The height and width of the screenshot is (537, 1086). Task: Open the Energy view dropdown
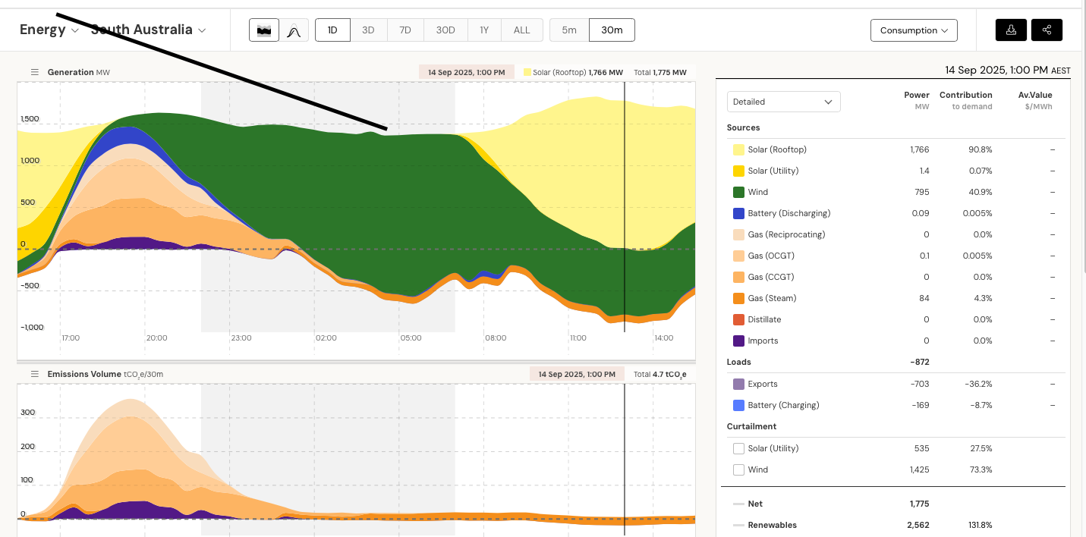tap(49, 30)
